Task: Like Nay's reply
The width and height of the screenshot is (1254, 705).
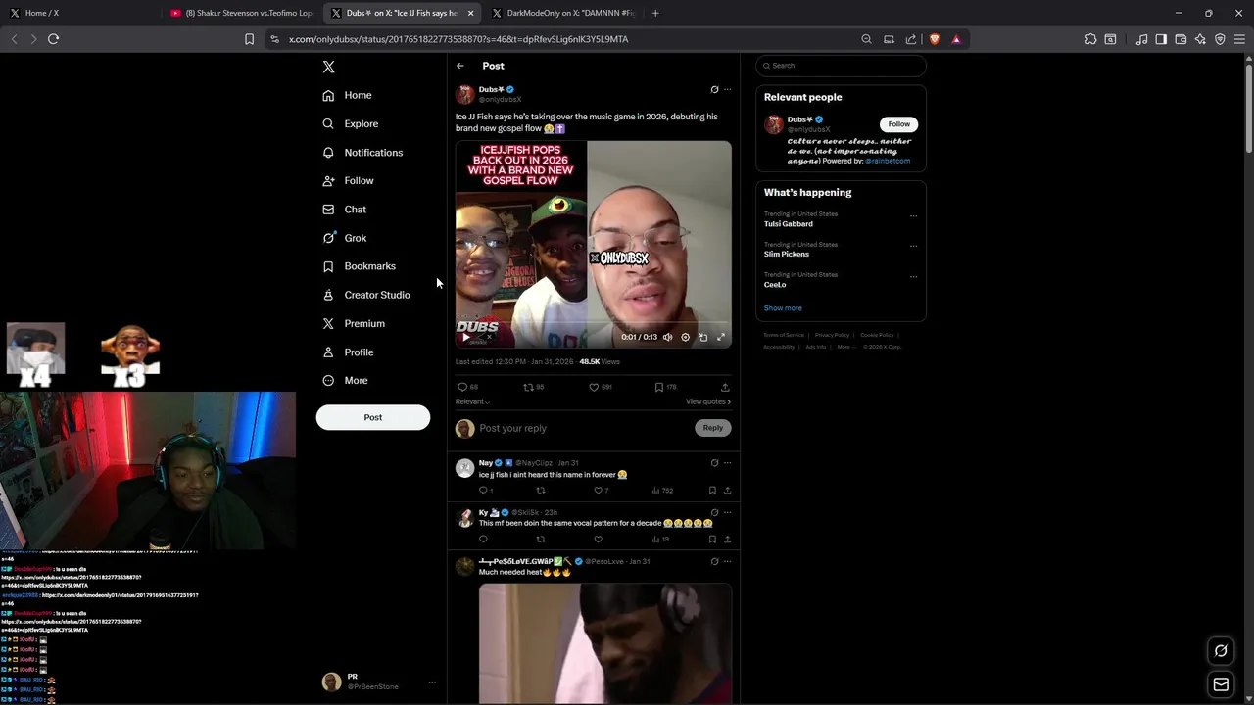Action: 601,491
